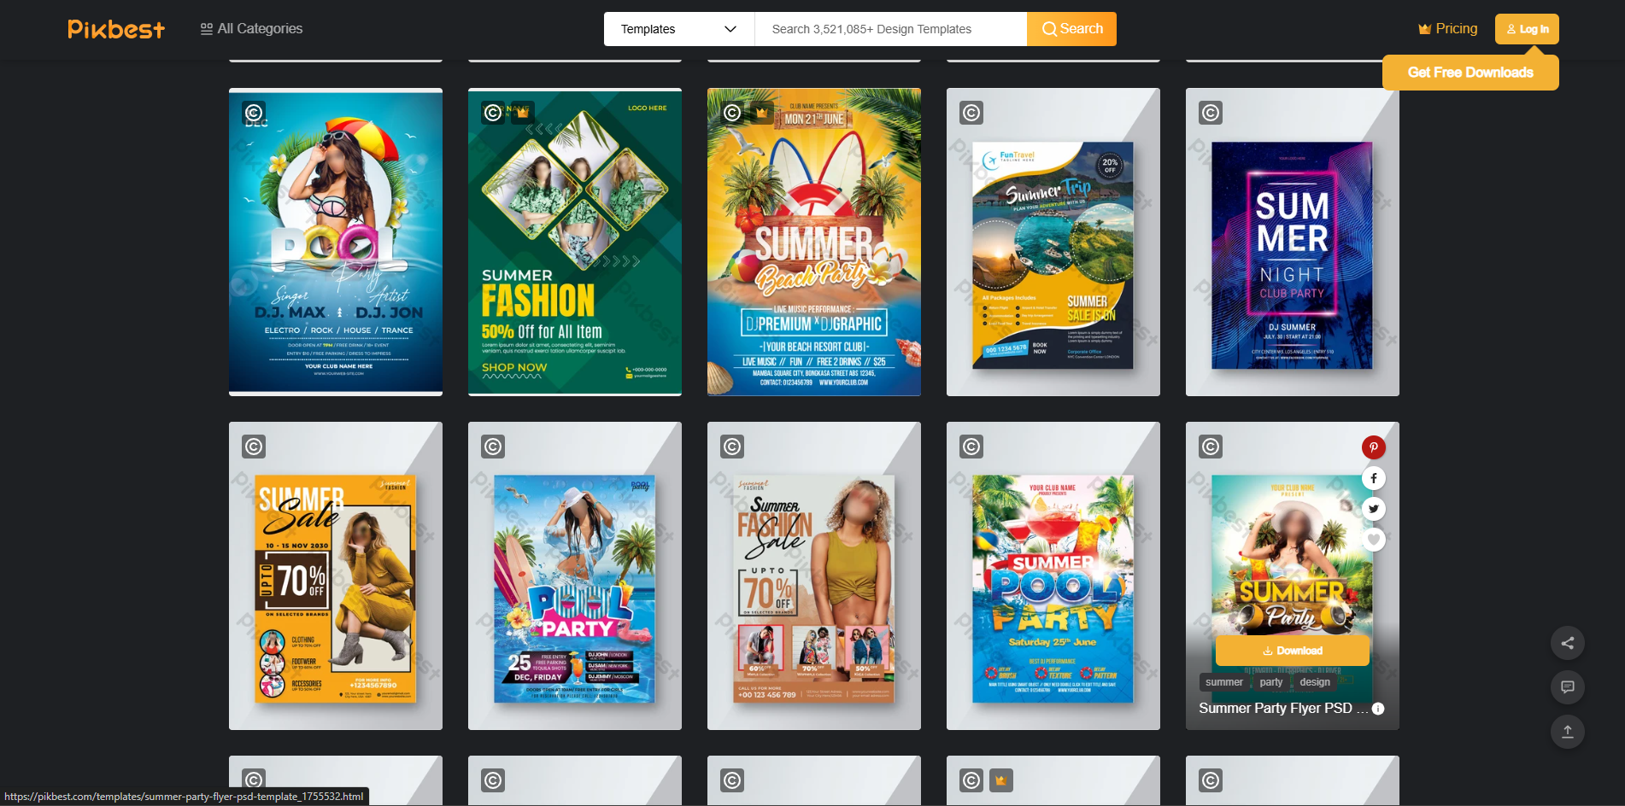1625x806 pixels.
Task: Select the summer tag
Action: coord(1224,682)
